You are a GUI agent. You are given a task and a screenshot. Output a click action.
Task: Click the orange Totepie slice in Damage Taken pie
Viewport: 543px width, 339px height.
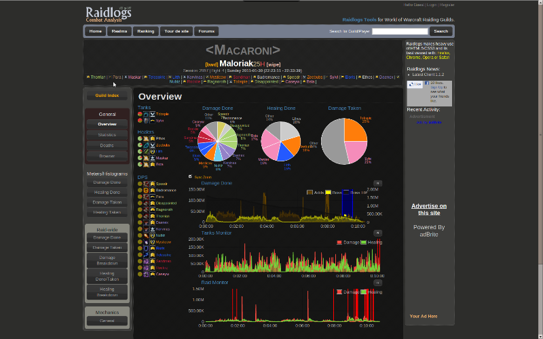pyautogui.click(x=355, y=131)
